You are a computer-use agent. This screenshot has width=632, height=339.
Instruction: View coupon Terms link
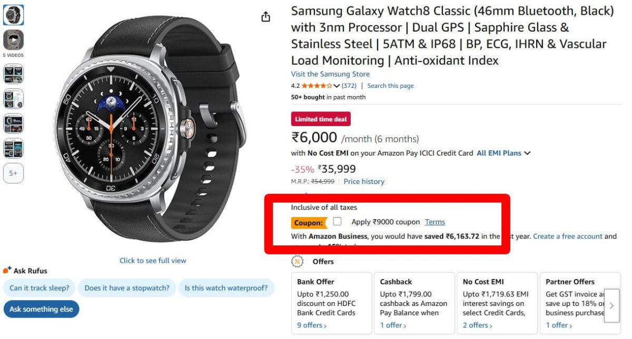coord(434,222)
